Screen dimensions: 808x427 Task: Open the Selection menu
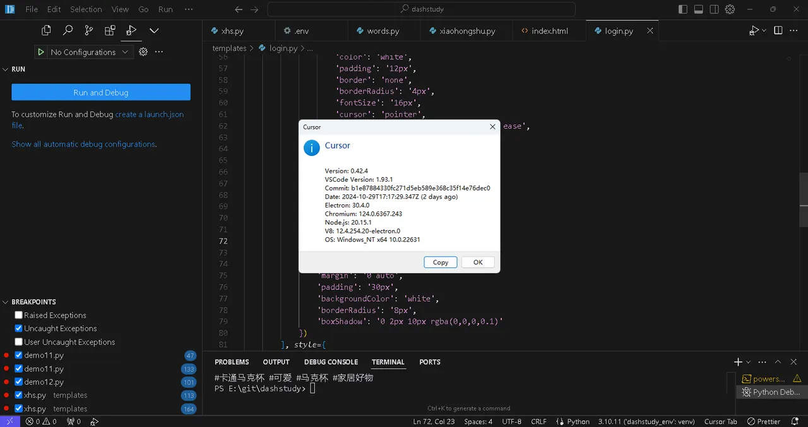[x=86, y=9]
